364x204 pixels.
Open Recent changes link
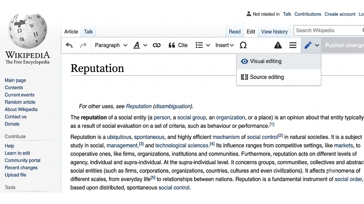tap(21, 168)
